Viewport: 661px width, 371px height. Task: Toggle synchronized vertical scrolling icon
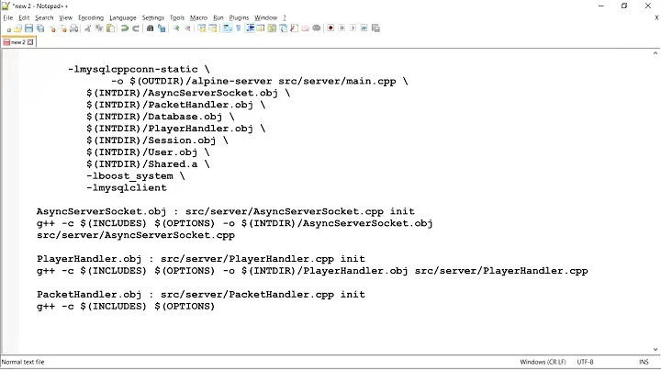click(x=201, y=28)
